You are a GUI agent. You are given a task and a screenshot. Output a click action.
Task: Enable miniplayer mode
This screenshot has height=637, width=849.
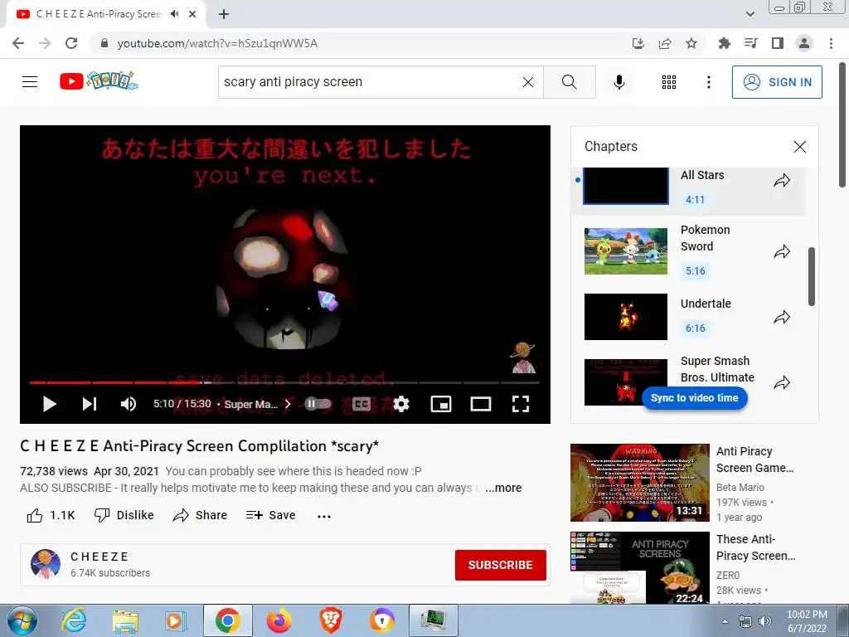[441, 404]
